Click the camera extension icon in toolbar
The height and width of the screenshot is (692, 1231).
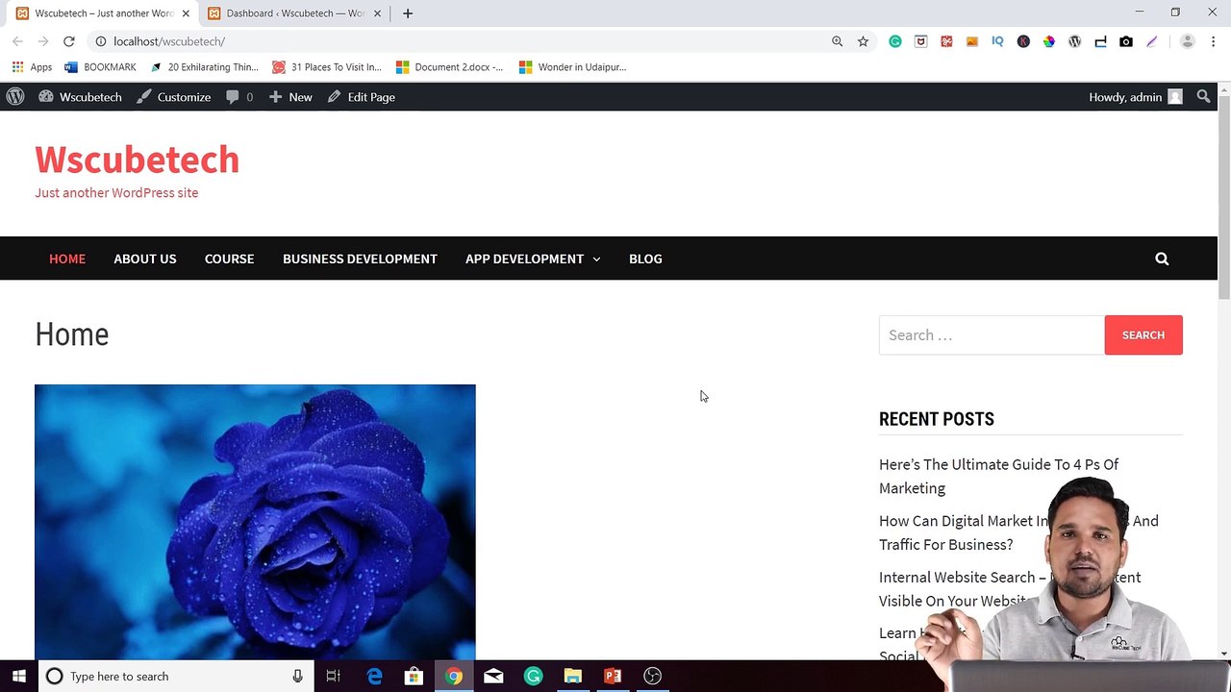[x=1126, y=41]
